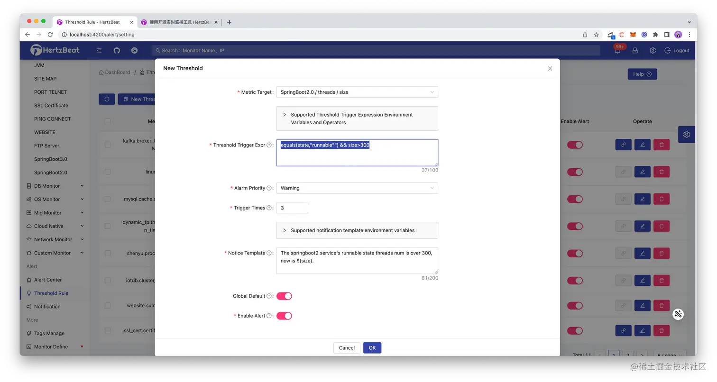
Task: Click the round magic wand floating icon
Action: pyautogui.click(x=679, y=314)
